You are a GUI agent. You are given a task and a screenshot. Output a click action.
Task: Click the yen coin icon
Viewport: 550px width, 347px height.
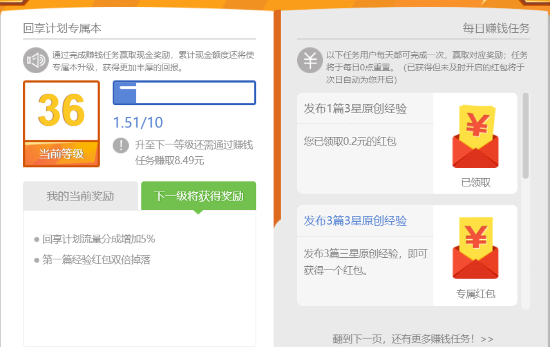(x=310, y=60)
